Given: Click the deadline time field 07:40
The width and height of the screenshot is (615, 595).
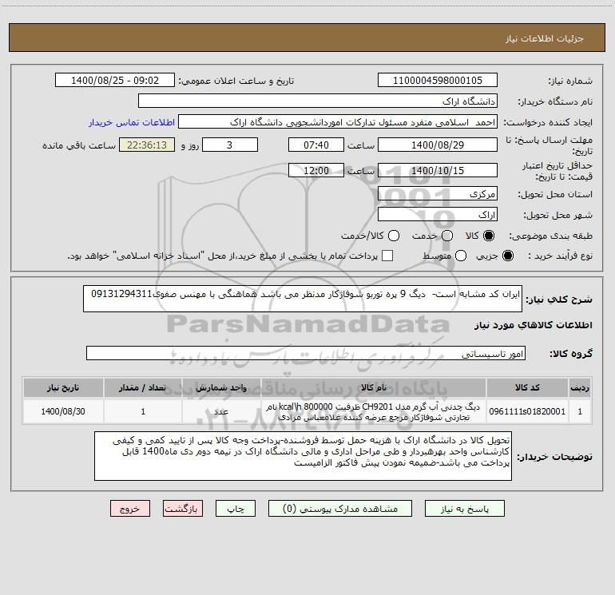Looking at the screenshot, I should 316,145.
